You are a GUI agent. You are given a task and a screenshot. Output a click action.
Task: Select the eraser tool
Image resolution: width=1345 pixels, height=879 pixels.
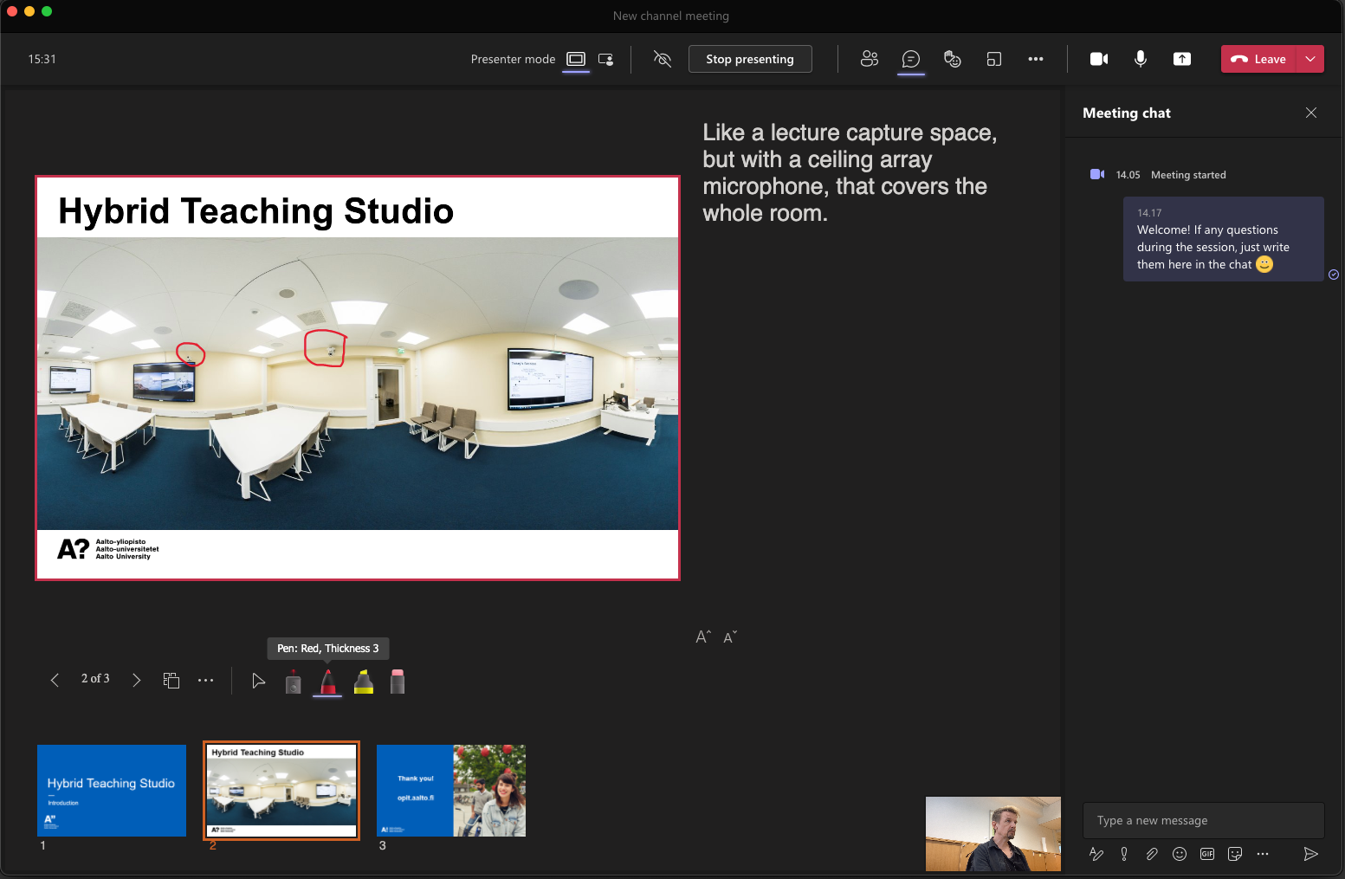[x=398, y=682]
